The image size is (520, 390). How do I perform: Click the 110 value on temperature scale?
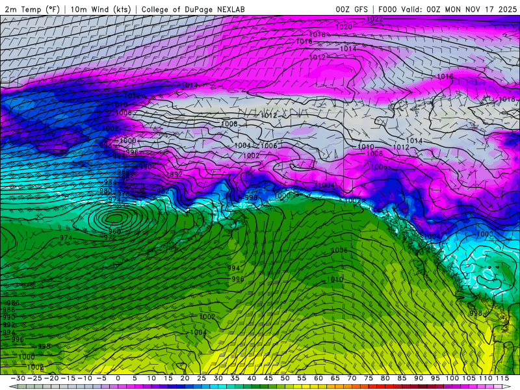click(486, 378)
